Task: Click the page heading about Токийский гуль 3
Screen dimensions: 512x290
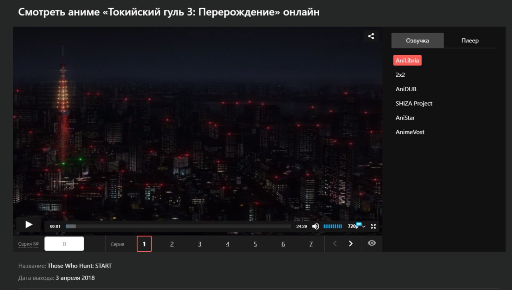Action: (x=169, y=12)
